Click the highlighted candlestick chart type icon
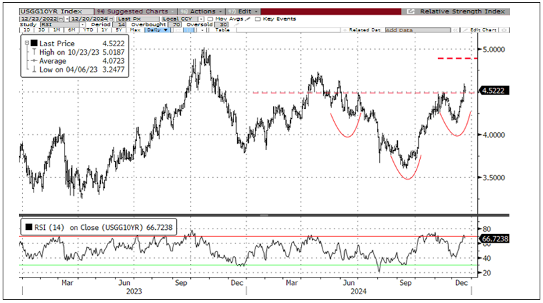 189,30
